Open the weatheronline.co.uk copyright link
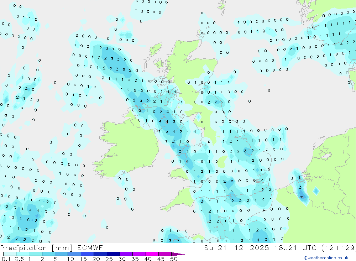The width and height of the screenshot is (356, 261). (x=326, y=258)
